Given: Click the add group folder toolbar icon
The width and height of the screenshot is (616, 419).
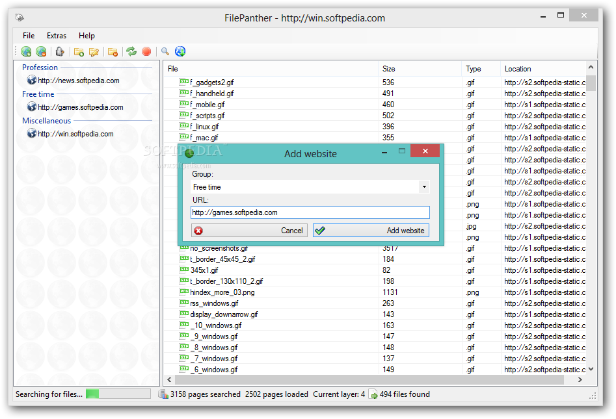Looking at the screenshot, I should [79, 52].
